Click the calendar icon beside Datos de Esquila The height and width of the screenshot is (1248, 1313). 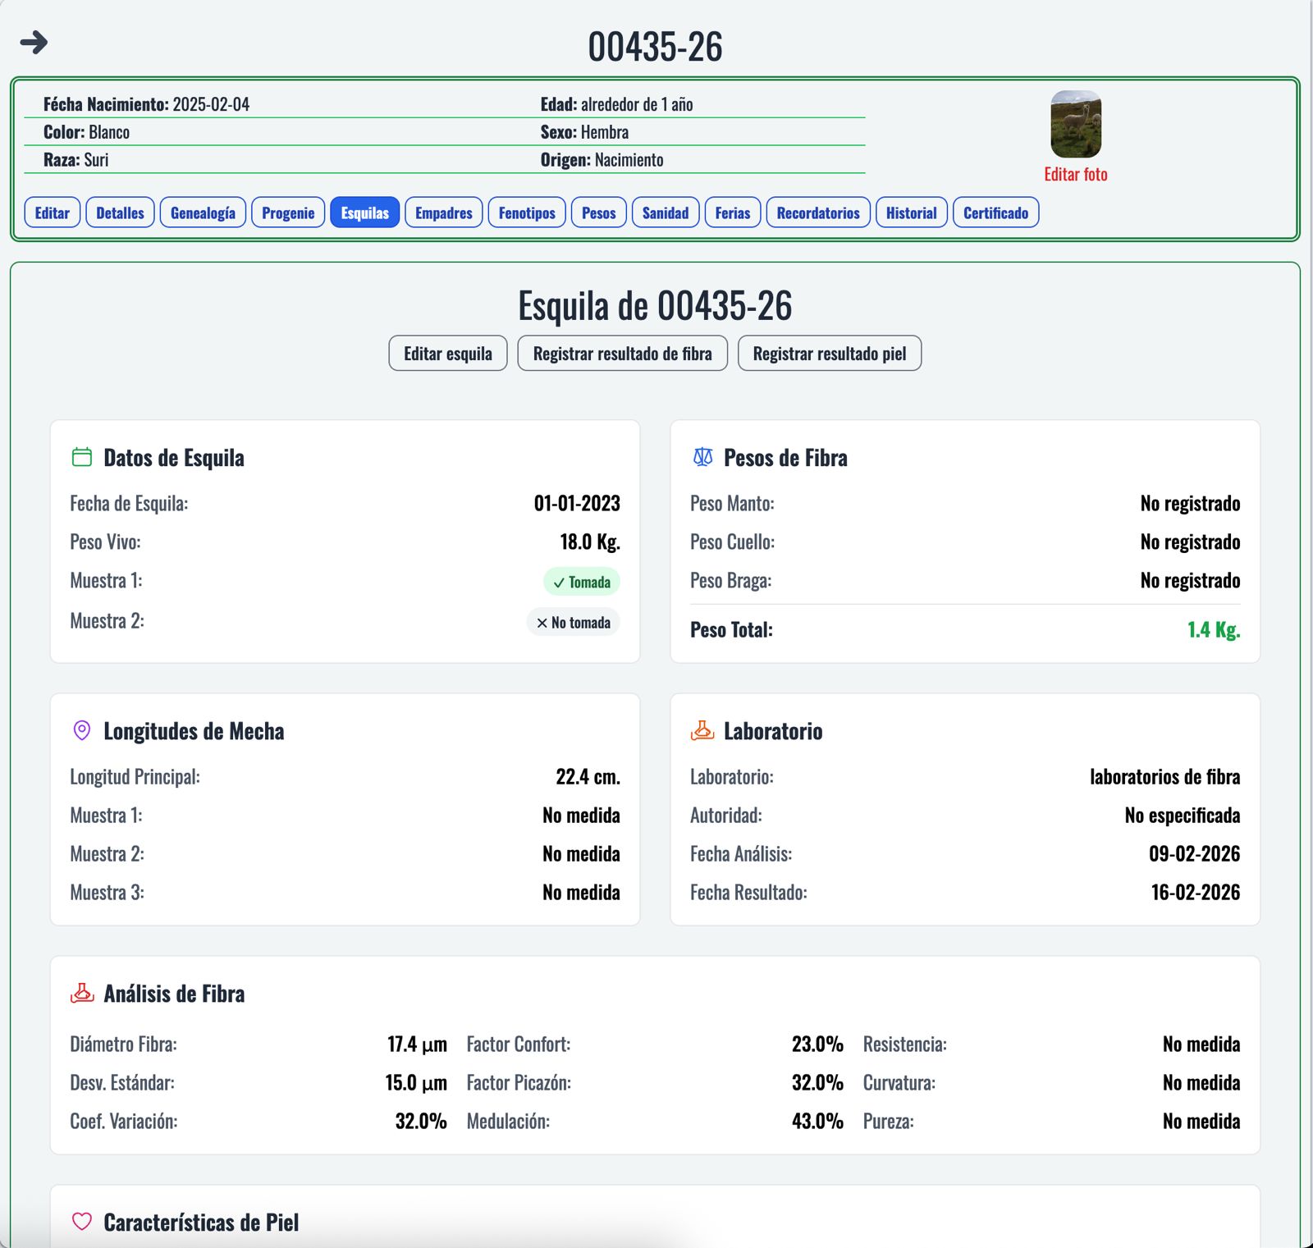coord(82,457)
